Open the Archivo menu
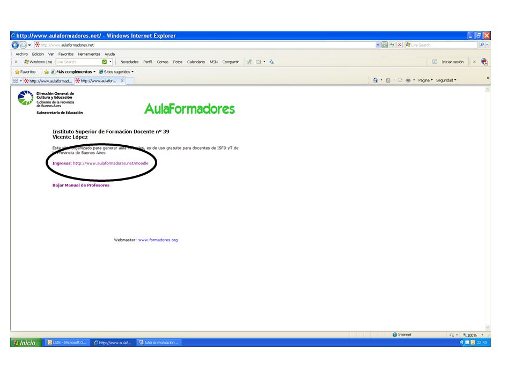The image size is (515, 386). pyautogui.click(x=21, y=54)
